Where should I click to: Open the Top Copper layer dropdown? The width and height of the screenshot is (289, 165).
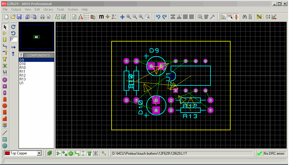[39, 153]
